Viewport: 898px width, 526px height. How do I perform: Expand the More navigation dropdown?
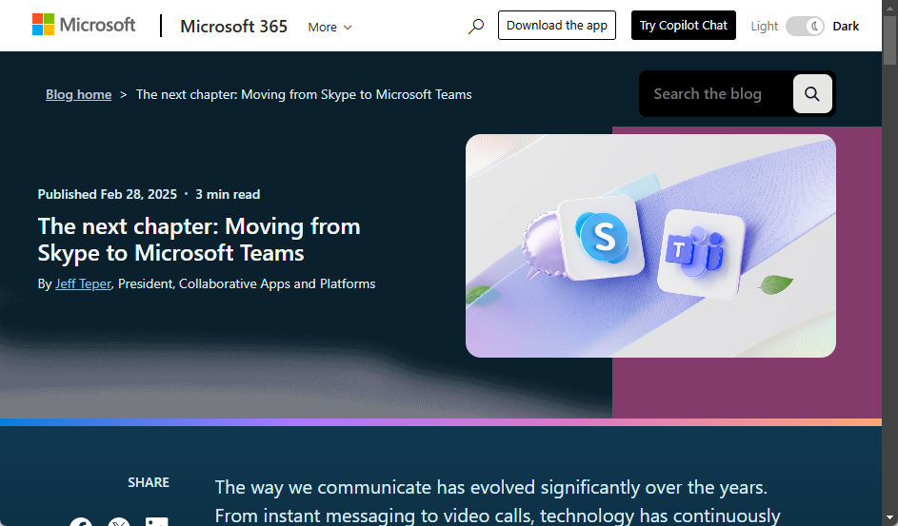coord(329,27)
